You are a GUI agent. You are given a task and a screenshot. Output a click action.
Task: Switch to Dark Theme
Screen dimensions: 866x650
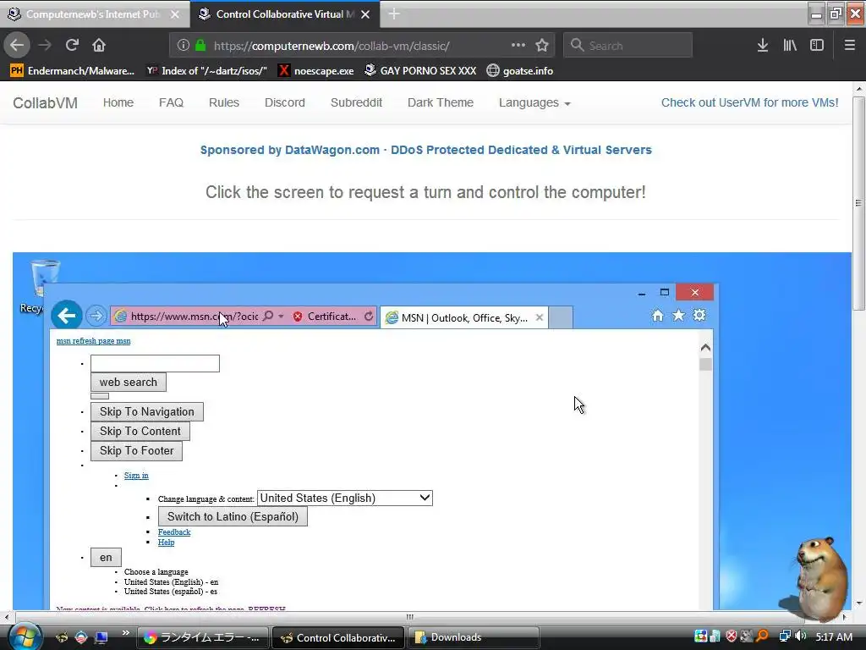[x=440, y=102]
